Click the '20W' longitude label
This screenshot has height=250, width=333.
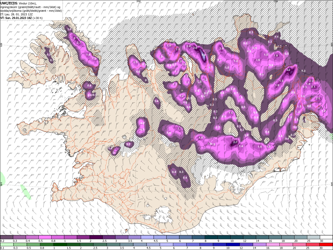coord(138,1)
